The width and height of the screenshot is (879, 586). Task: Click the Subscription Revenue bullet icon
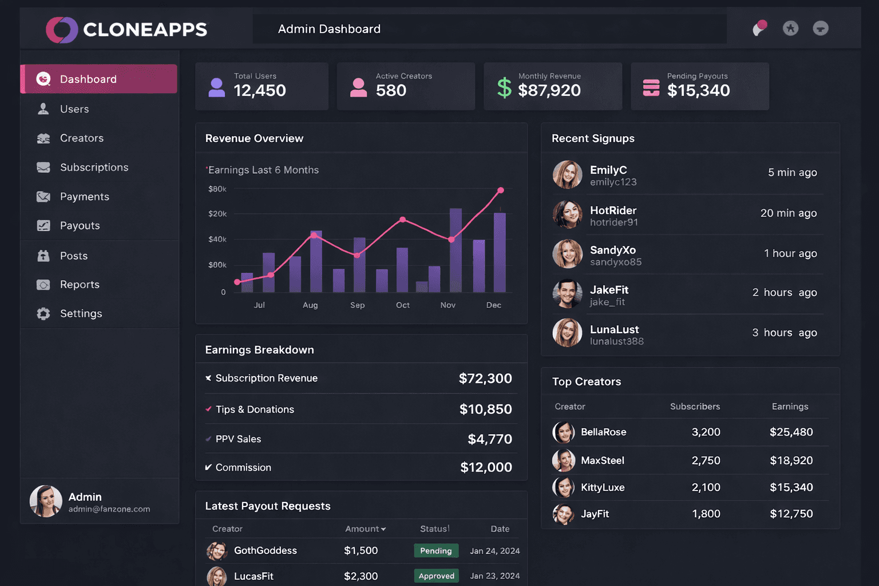[208, 378]
